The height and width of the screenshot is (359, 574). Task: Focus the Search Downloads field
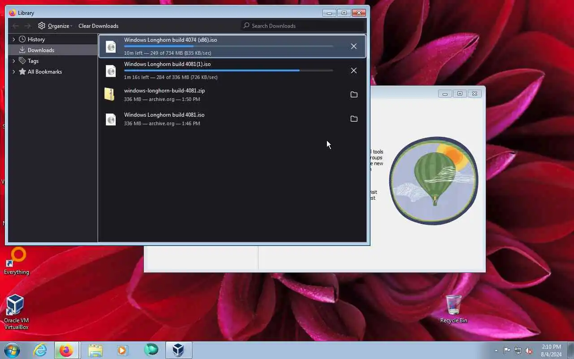pos(302,26)
